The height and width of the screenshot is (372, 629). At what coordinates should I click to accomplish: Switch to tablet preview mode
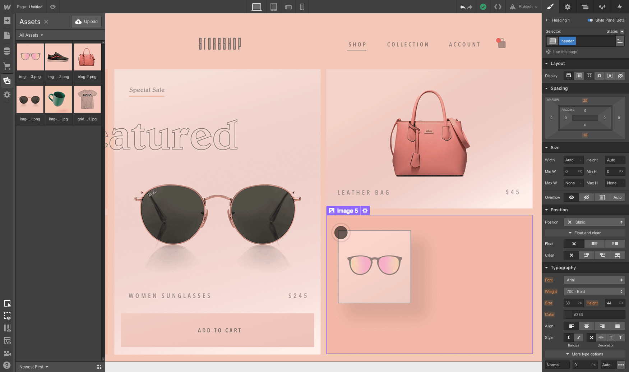click(x=274, y=6)
